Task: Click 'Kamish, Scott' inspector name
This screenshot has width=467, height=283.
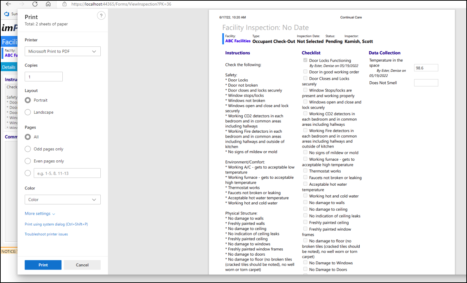Action: [359, 41]
